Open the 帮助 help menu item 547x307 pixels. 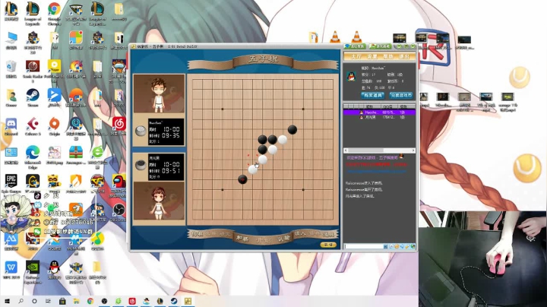pyautogui.click(x=388, y=56)
